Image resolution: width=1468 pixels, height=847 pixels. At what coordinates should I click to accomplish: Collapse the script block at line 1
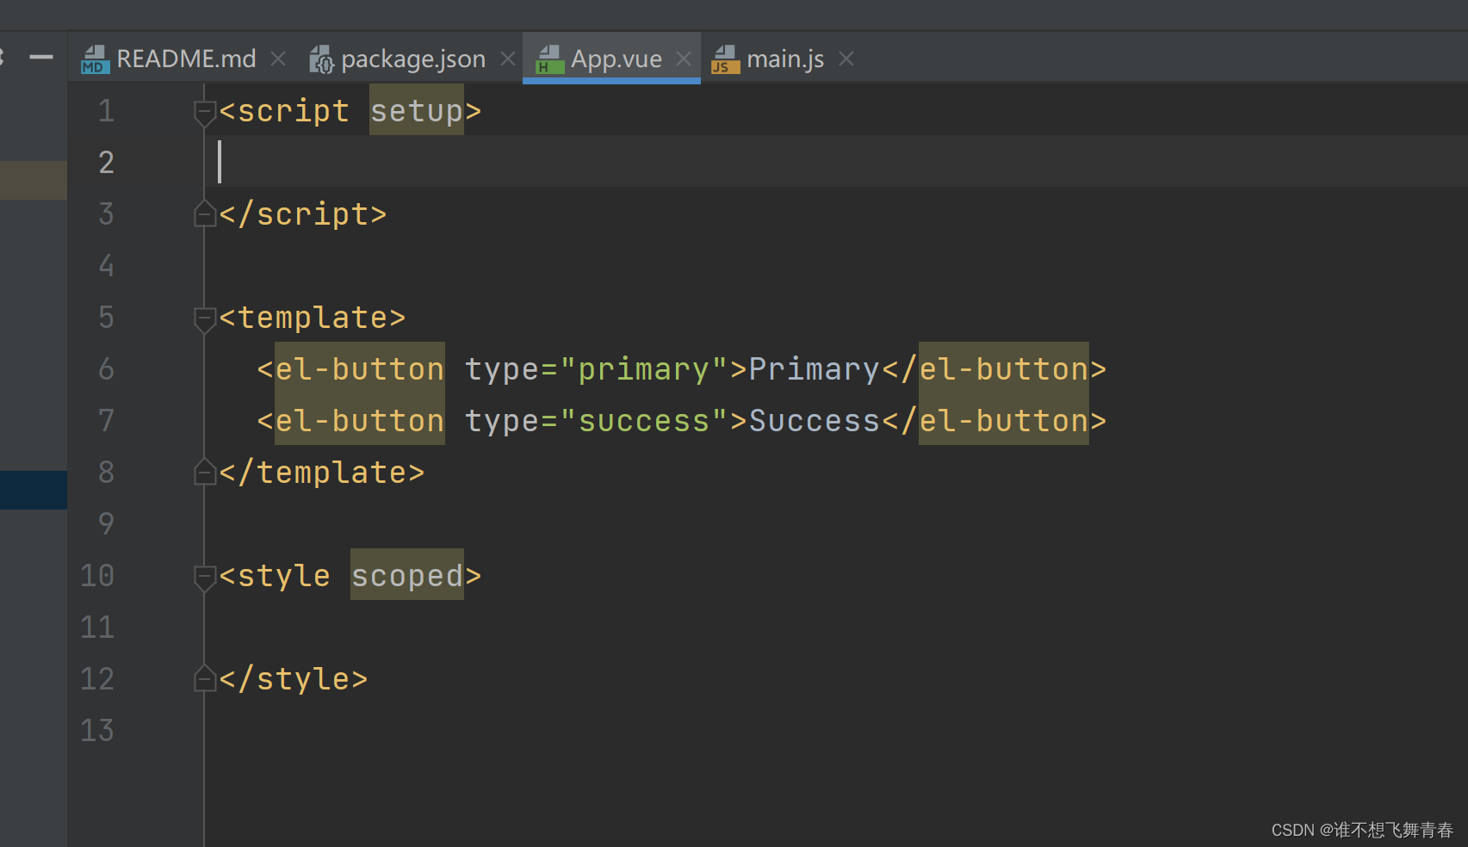[x=204, y=113]
